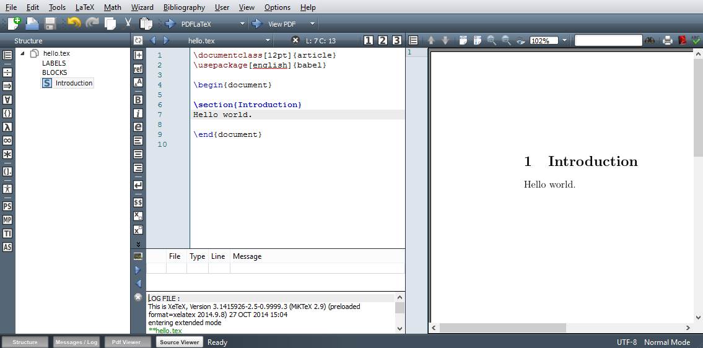The width and height of the screenshot is (703, 348).
Task: Toggle the Pdf Viewer panel
Action: pyautogui.click(x=126, y=342)
